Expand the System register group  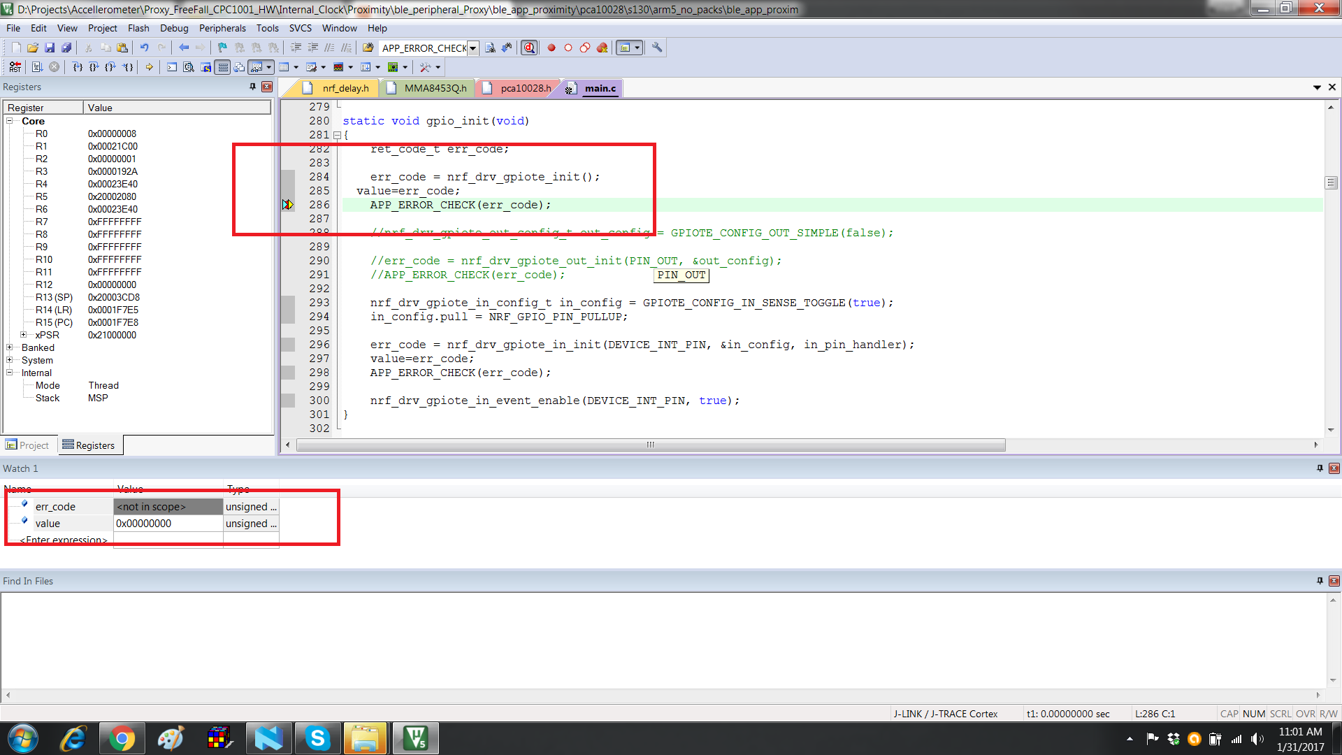10,360
